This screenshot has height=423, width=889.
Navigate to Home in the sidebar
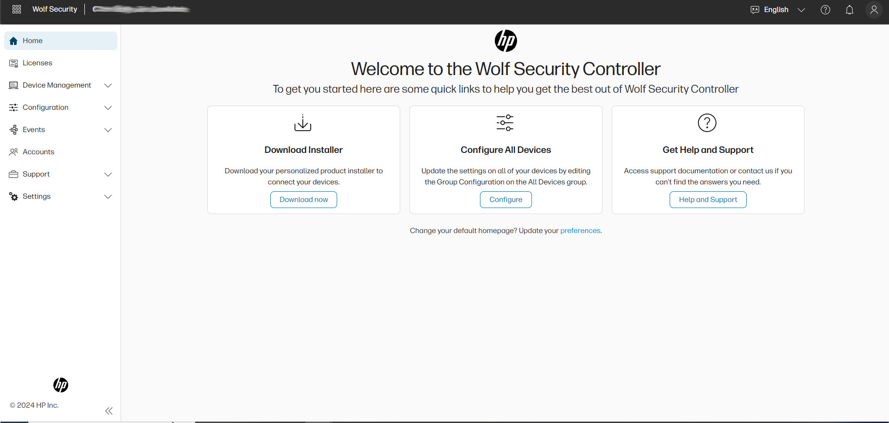point(32,41)
